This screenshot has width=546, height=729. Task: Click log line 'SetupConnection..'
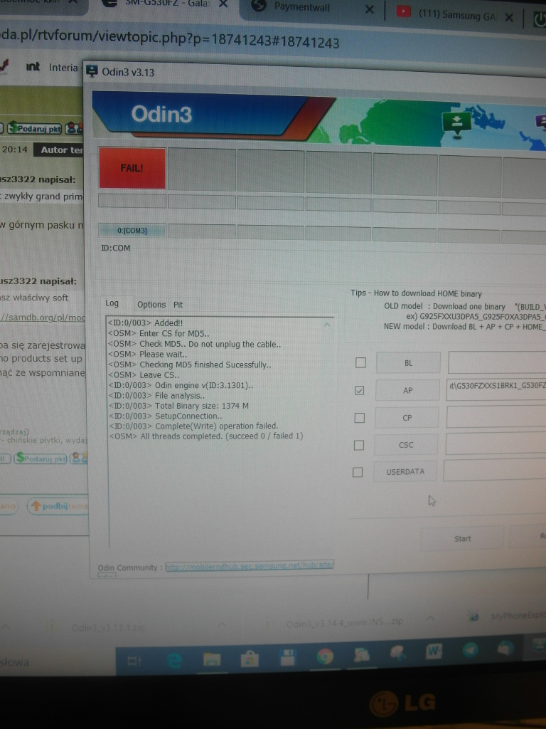click(x=165, y=416)
